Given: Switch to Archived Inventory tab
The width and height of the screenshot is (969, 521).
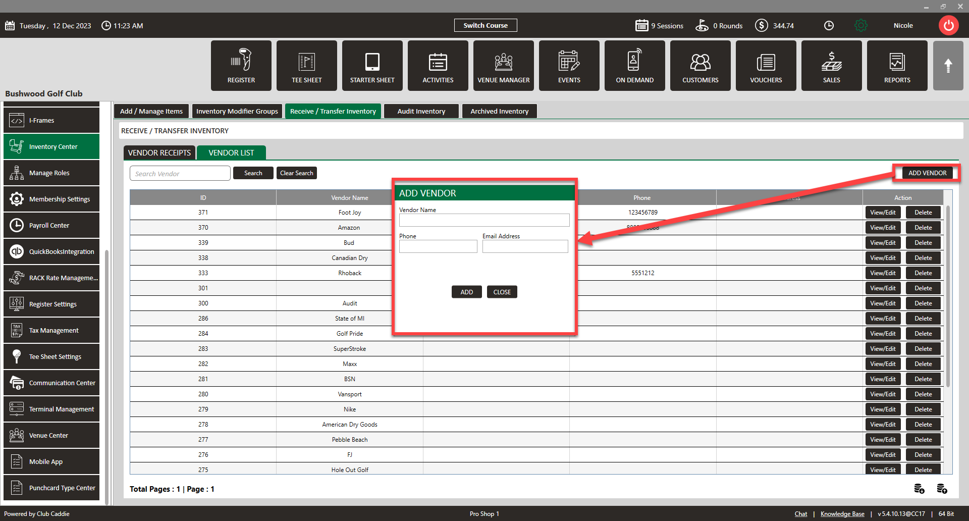Looking at the screenshot, I should pos(500,111).
